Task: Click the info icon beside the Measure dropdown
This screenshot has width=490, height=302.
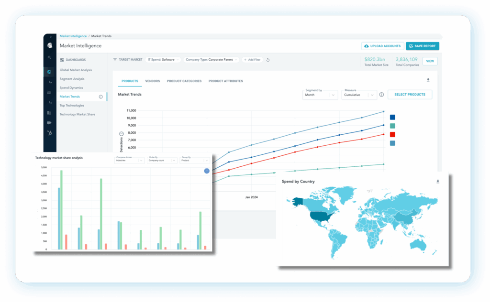Action: tap(381, 95)
